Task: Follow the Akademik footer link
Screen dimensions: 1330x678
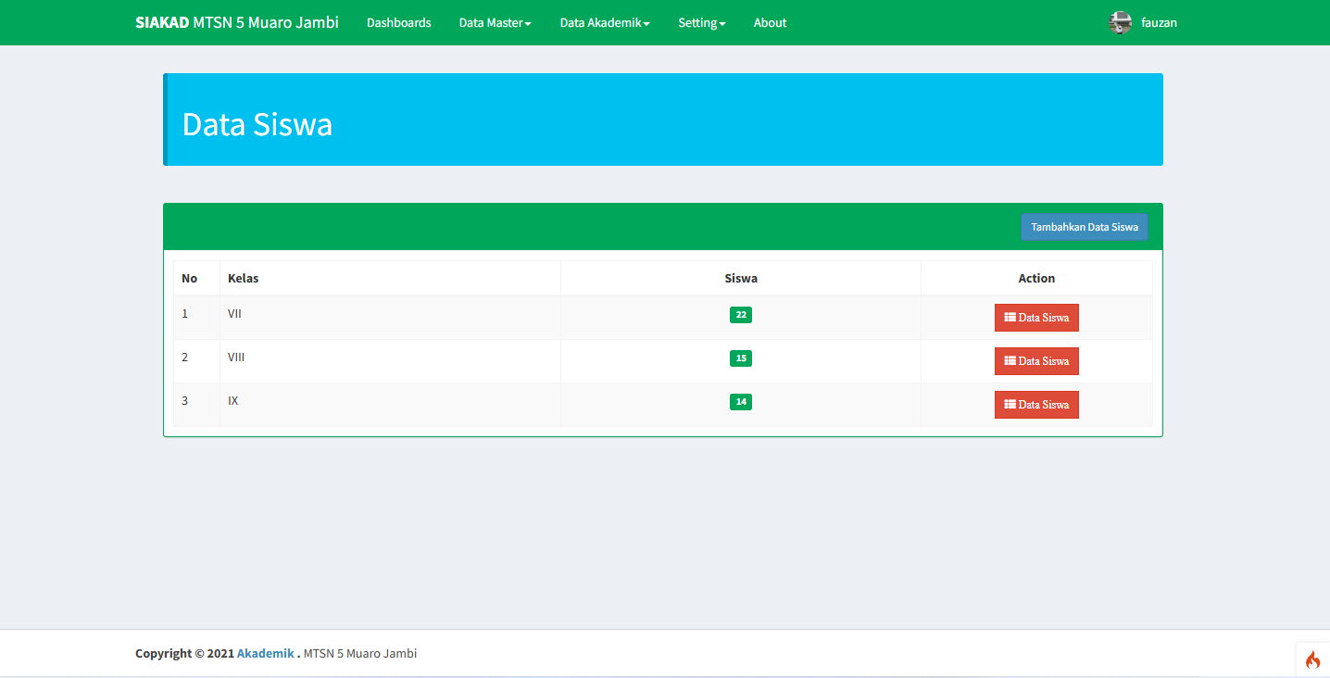Action: [265, 653]
